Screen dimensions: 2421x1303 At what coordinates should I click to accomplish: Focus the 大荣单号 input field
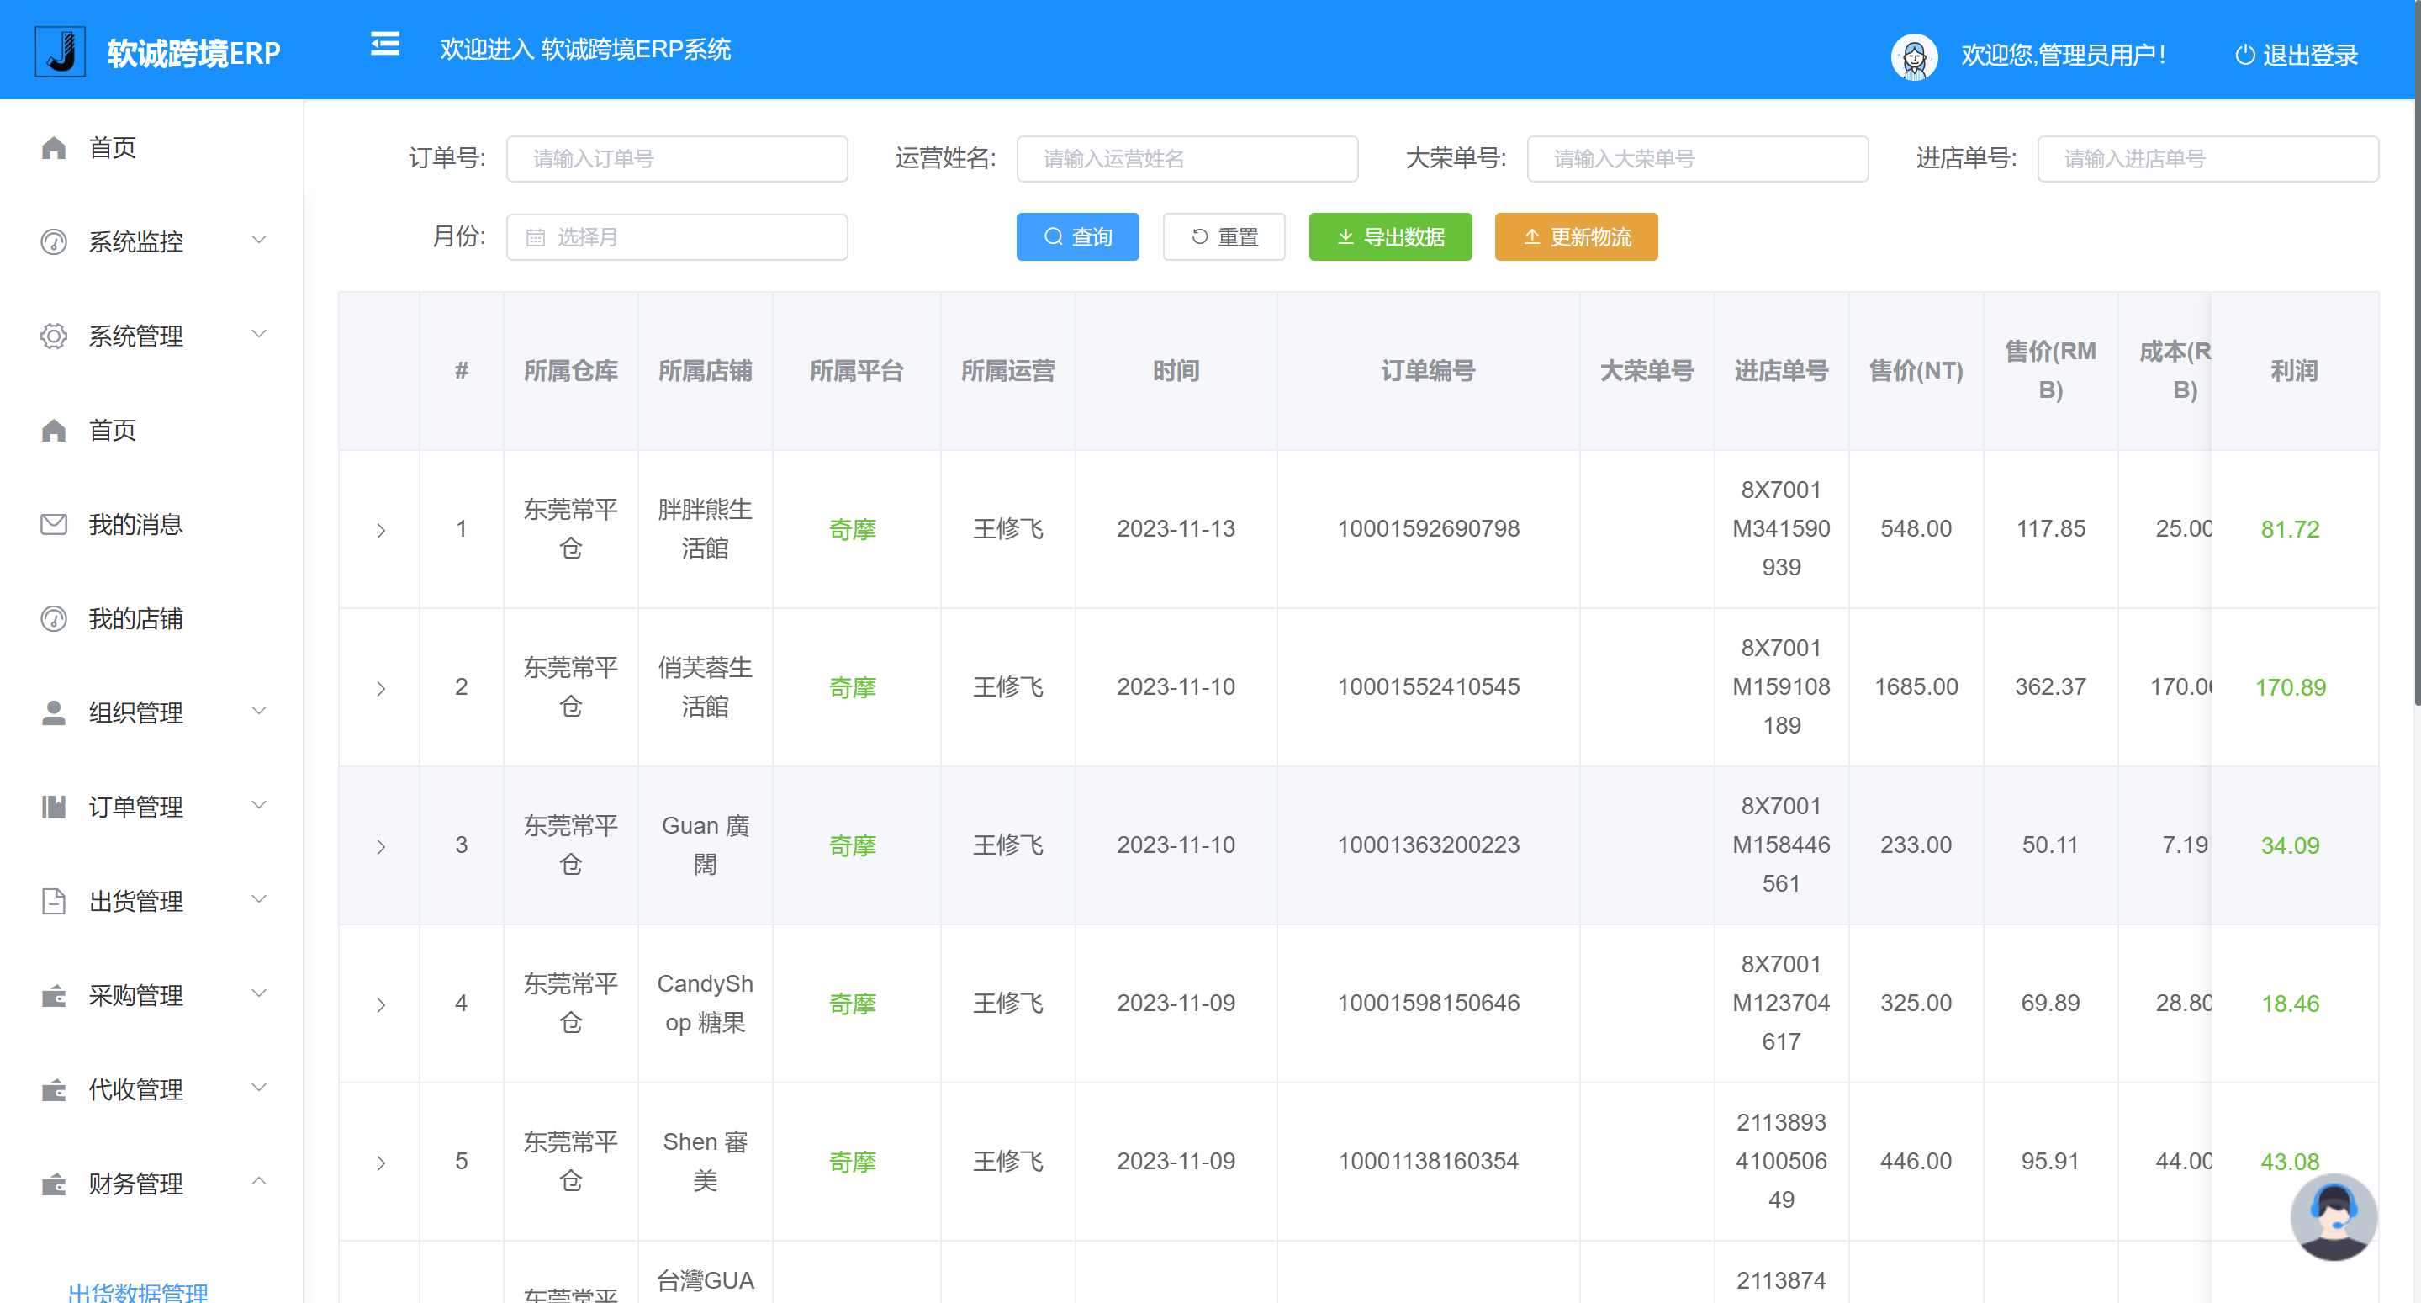pos(1697,159)
